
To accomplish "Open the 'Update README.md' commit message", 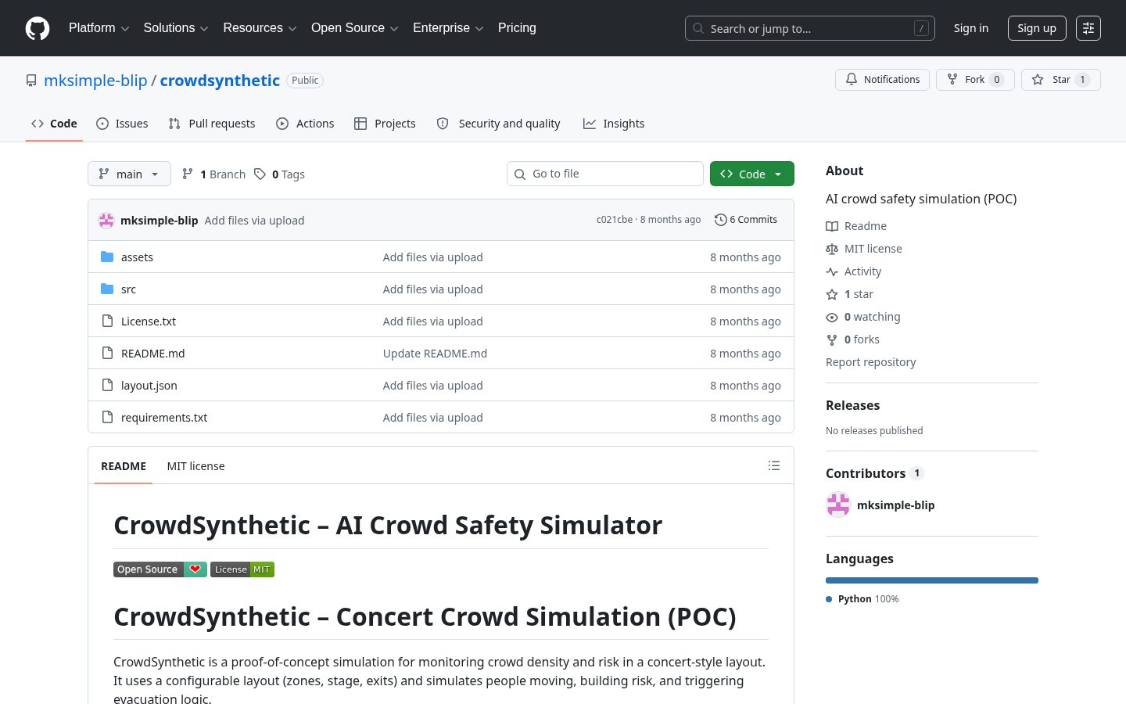I will pos(435,354).
